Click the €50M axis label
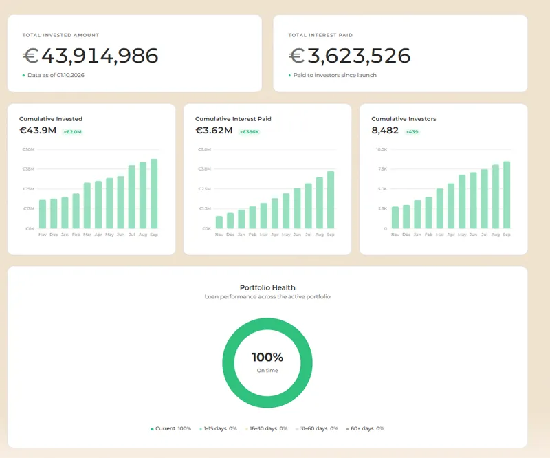The height and width of the screenshot is (458, 550). (x=28, y=149)
